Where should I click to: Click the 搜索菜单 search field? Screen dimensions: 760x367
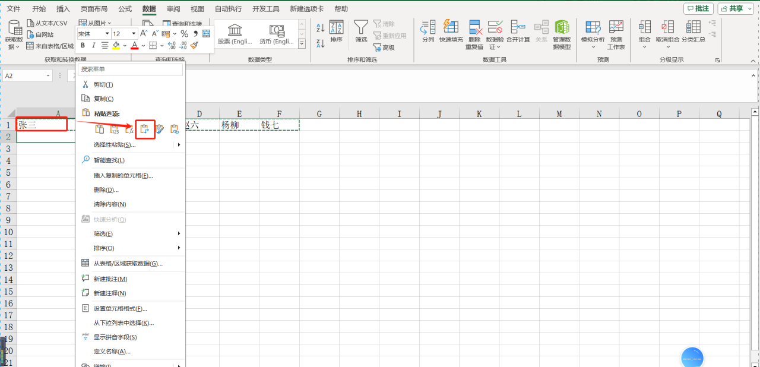[131, 69]
